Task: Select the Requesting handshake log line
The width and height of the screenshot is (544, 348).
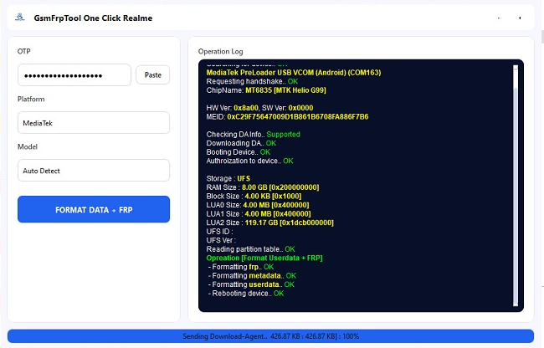Action: (252, 81)
